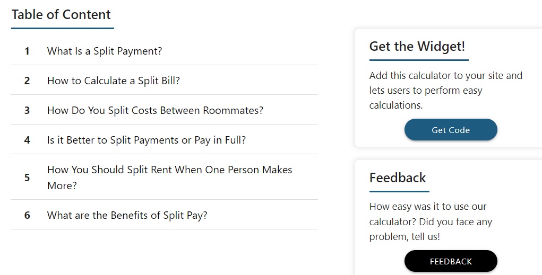
Task: Click the black FEEDBACK button
Action: (451, 261)
